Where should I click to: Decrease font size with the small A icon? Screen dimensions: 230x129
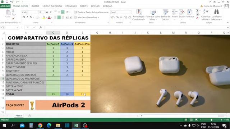point(50,12)
